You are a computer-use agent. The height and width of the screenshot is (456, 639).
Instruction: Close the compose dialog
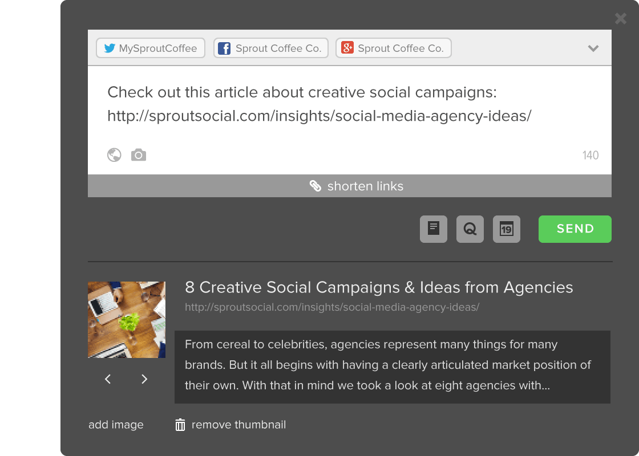click(x=621, y=18)
